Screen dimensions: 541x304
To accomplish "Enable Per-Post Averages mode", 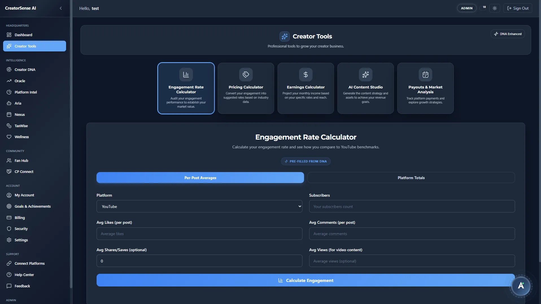I will 200,177.
